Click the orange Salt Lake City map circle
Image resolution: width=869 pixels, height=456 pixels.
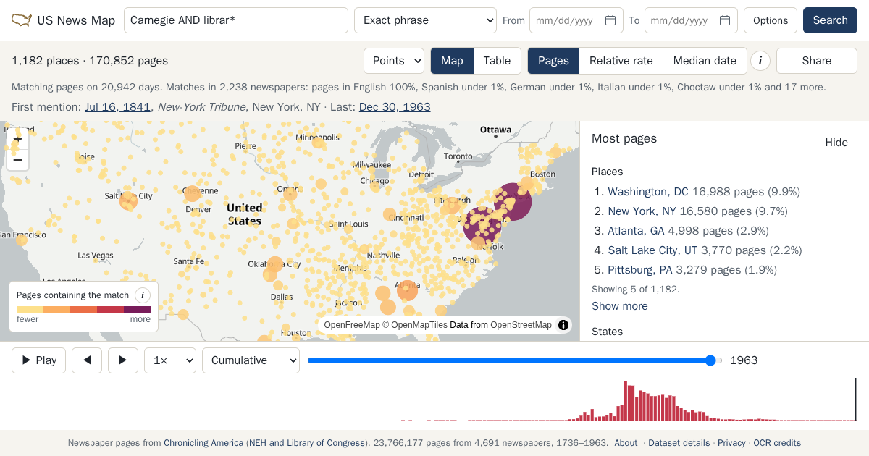128,201
